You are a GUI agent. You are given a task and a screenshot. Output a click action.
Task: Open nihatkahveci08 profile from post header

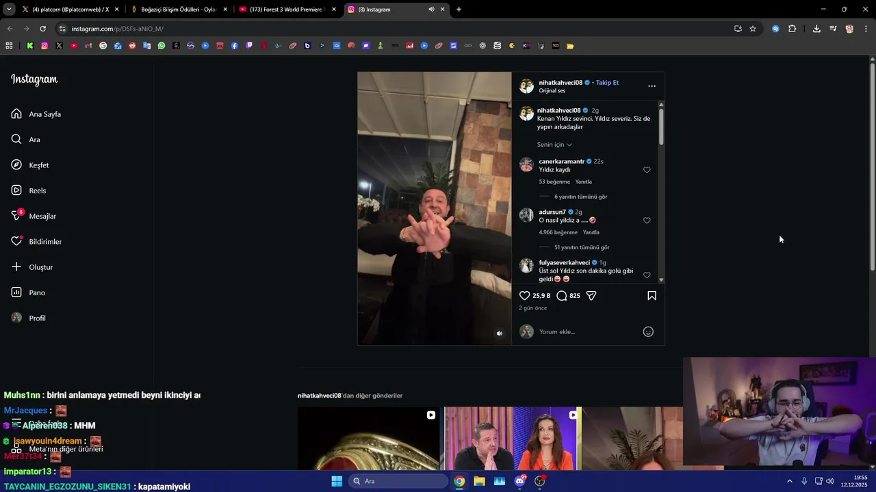pos(561,83)
